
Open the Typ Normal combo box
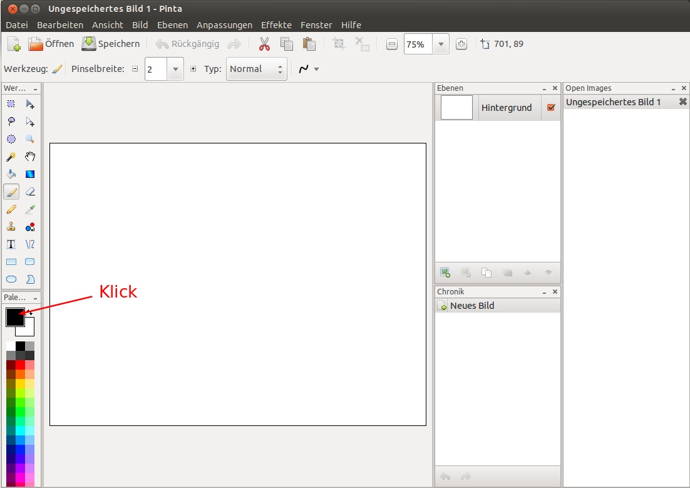pyautogui.click(x=256, y=69)
